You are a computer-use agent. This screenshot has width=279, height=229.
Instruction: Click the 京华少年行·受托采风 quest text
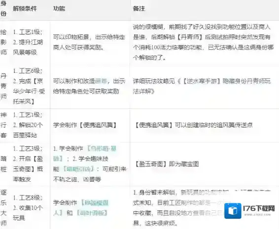pos(29,91)
